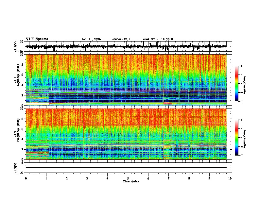Screen dimensions: 259x200
Task: Click the time axis tick label "5"
Action: [128, 178]
